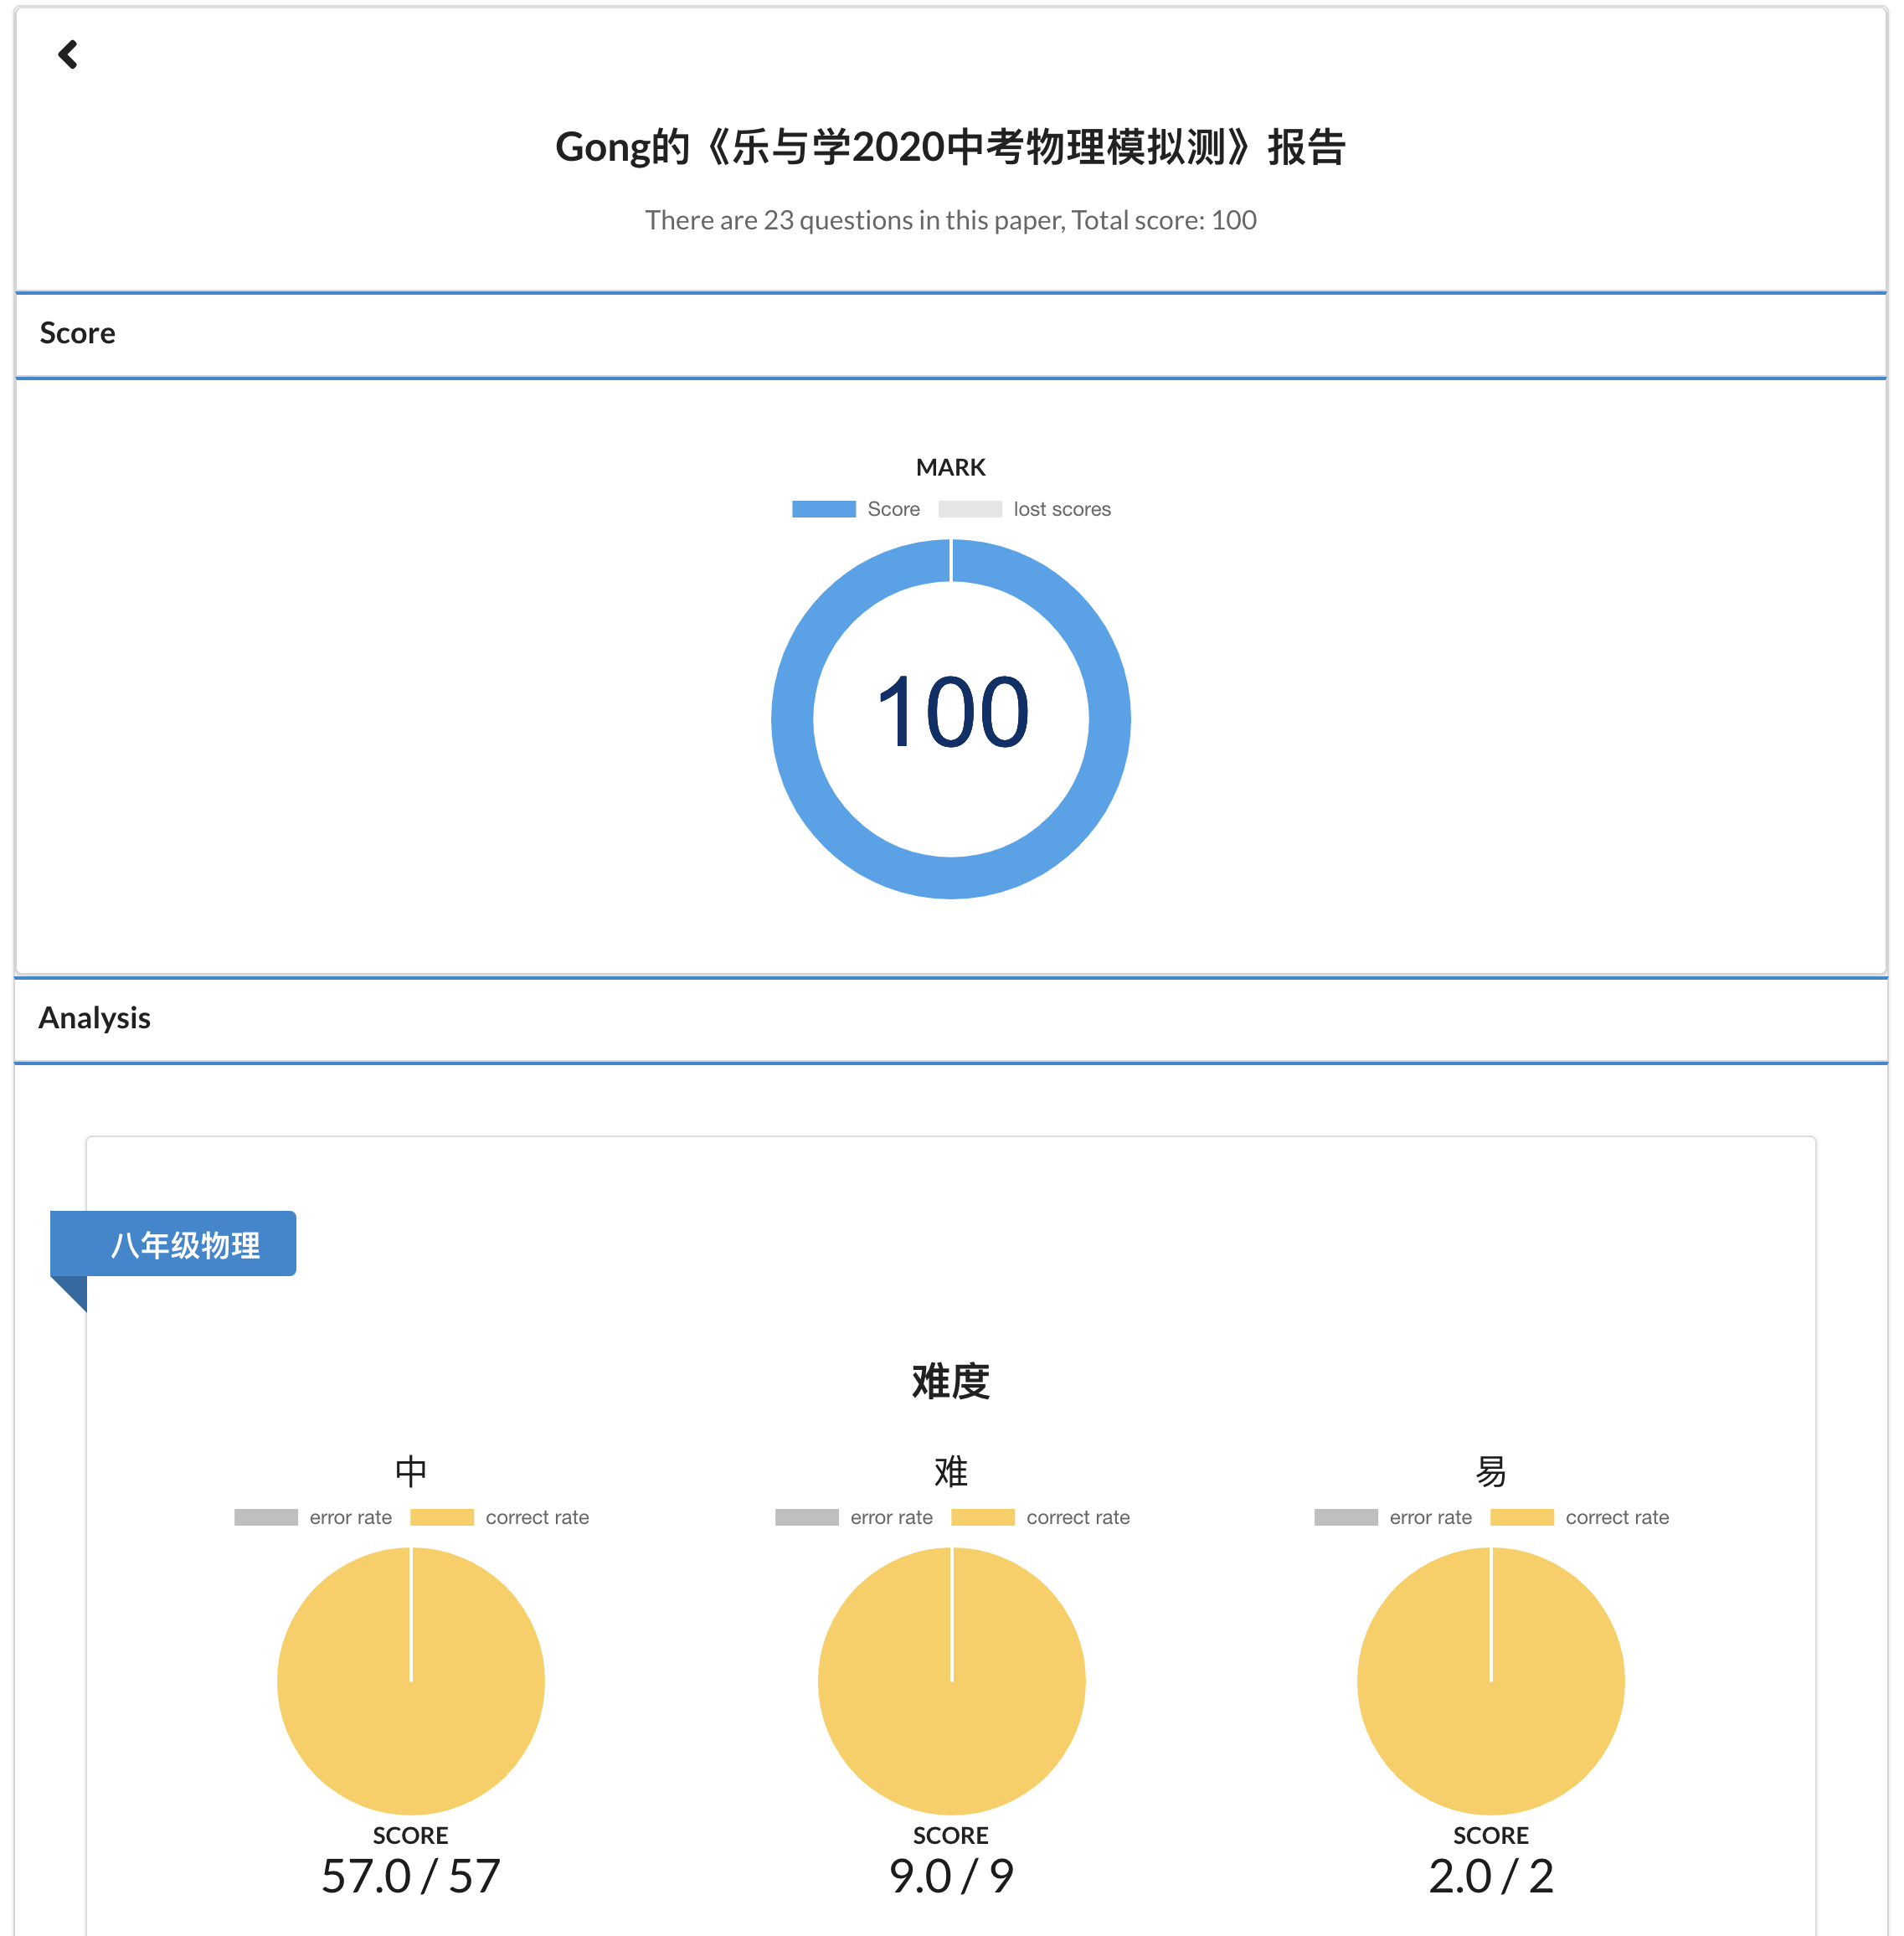Screen dimensions: 1904x1936
Task: Toggle correct rate legend under 易
Action: (x=1616, y=1517)
